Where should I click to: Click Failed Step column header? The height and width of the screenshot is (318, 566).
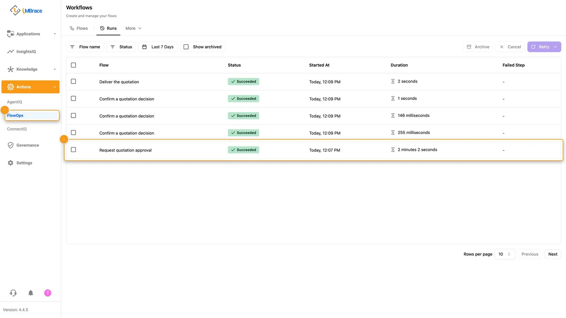click(513, 65)
